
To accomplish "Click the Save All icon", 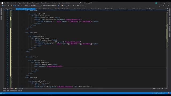I will (x=15, y=6).
